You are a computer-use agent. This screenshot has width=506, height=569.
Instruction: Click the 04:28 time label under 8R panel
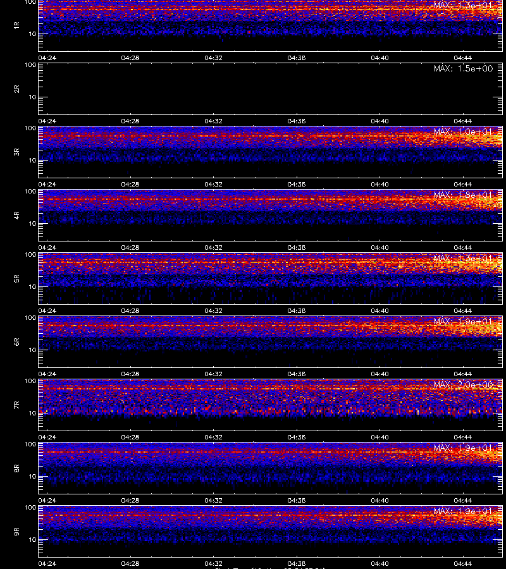click(130, 501)
